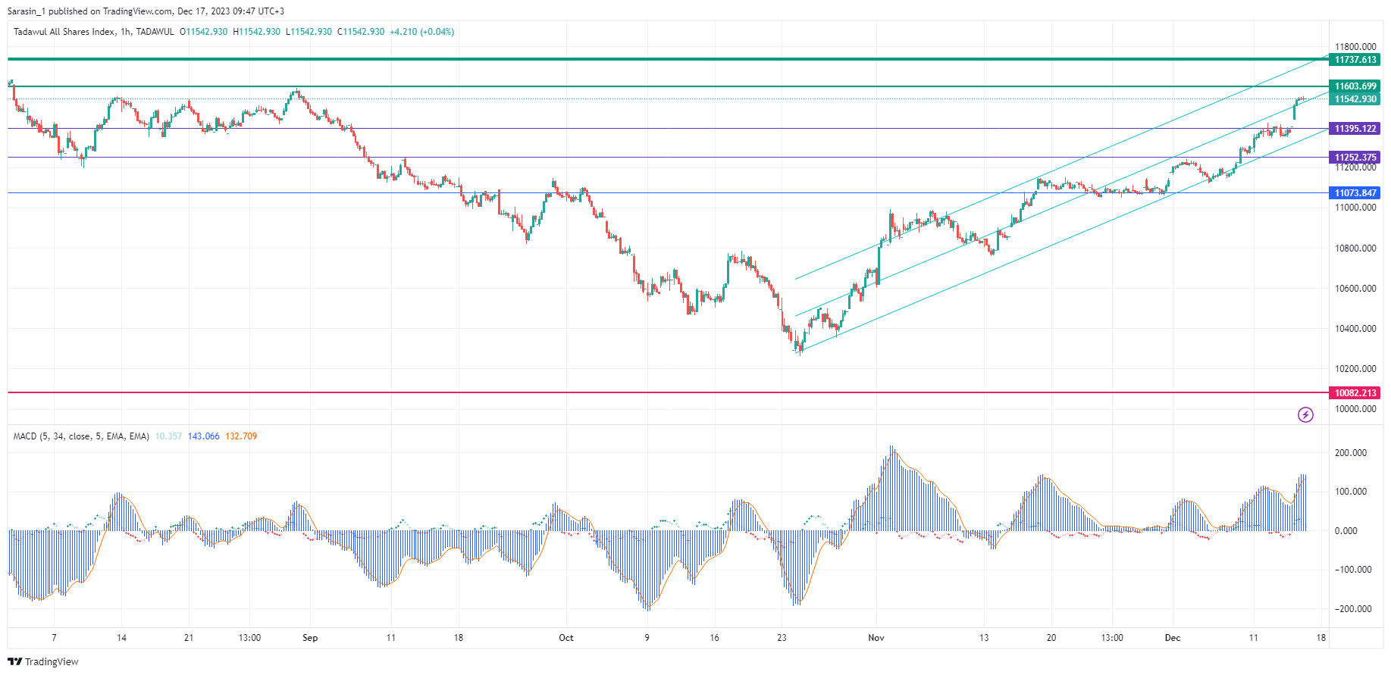
Task: Click the MACD value 143.066
Action: (204, 436)
